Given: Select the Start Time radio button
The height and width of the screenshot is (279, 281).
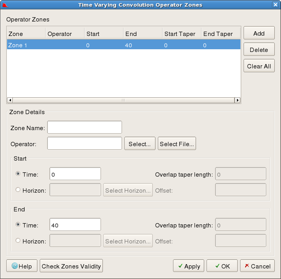Looking at the screenshot, I should point(18,174).
